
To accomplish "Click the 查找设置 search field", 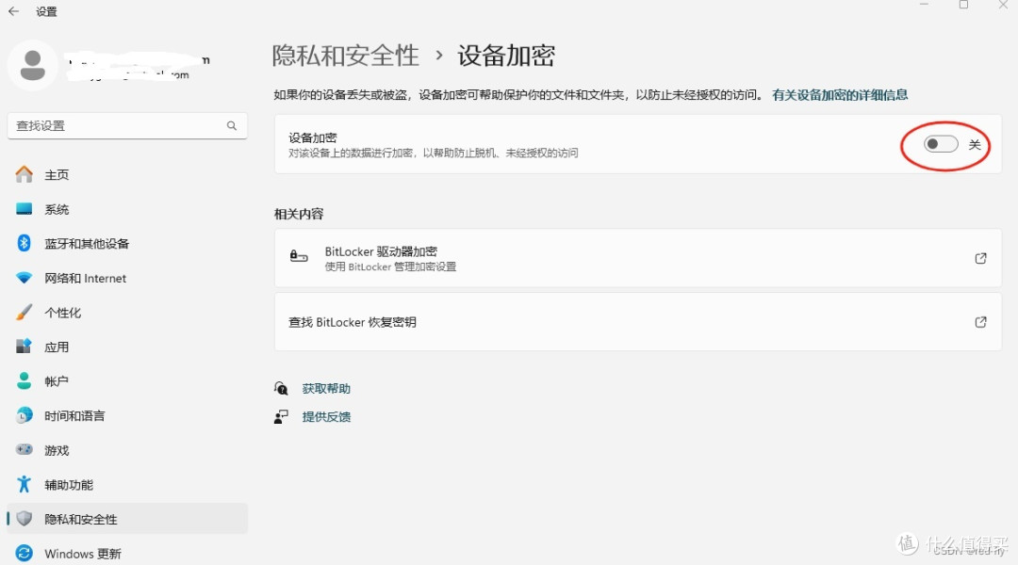I will pos(126,126).
